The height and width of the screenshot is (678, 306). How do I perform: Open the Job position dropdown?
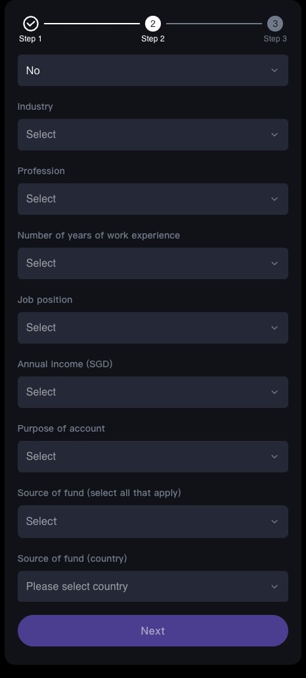tap(153, 328)
